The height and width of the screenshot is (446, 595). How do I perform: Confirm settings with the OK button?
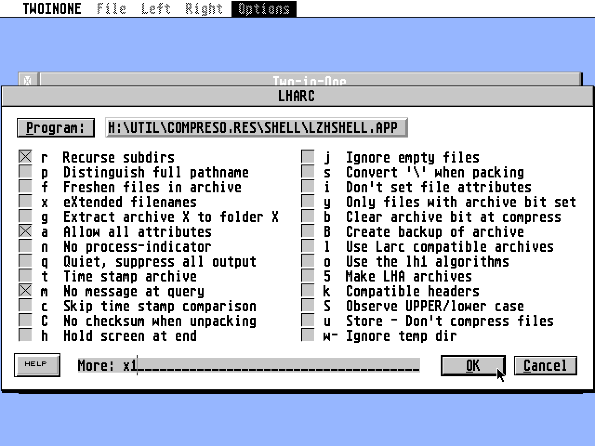click(x=472, y=365)
